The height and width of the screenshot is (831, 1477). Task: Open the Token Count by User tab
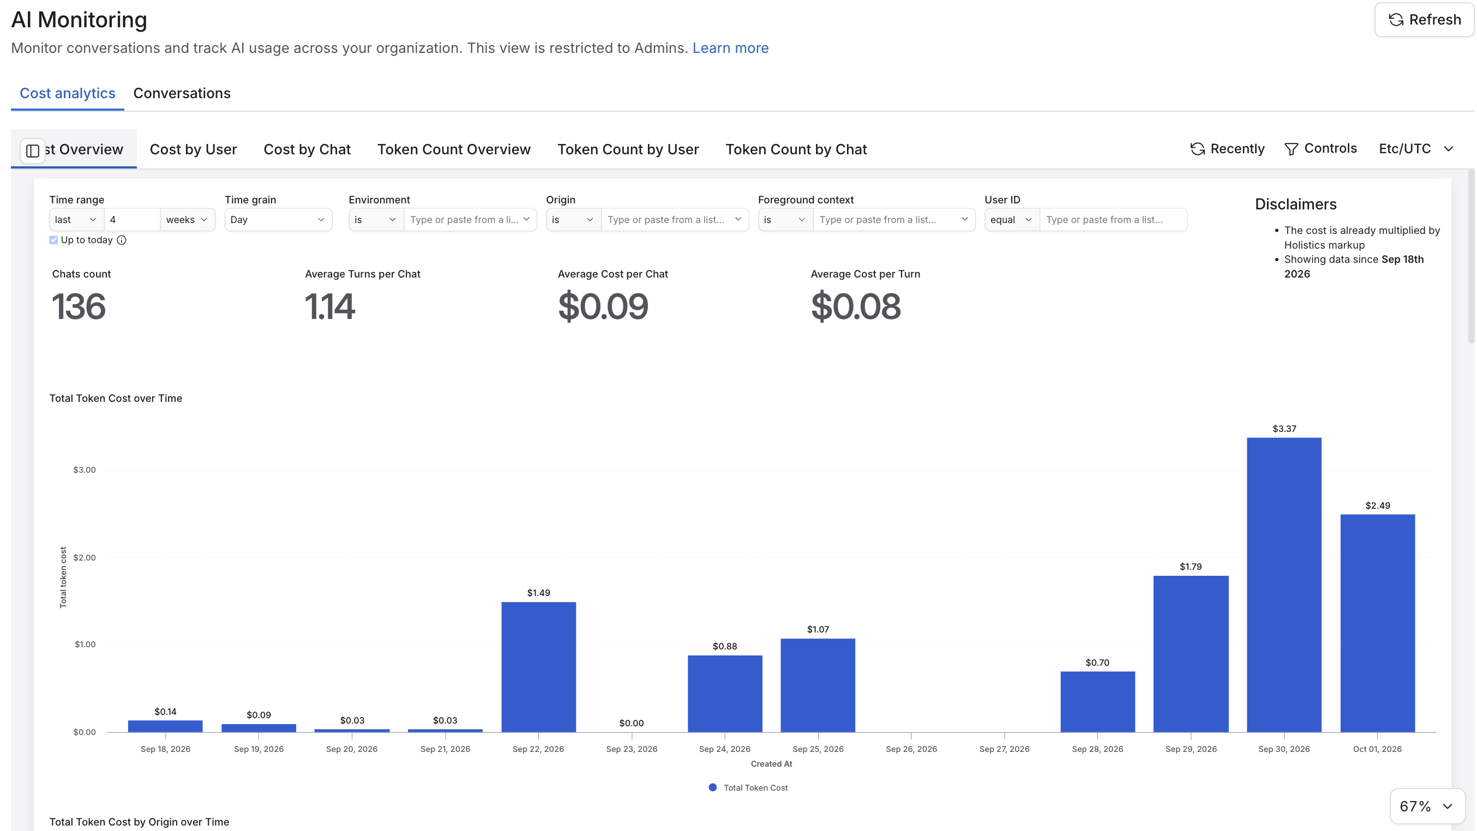(628, 149)
